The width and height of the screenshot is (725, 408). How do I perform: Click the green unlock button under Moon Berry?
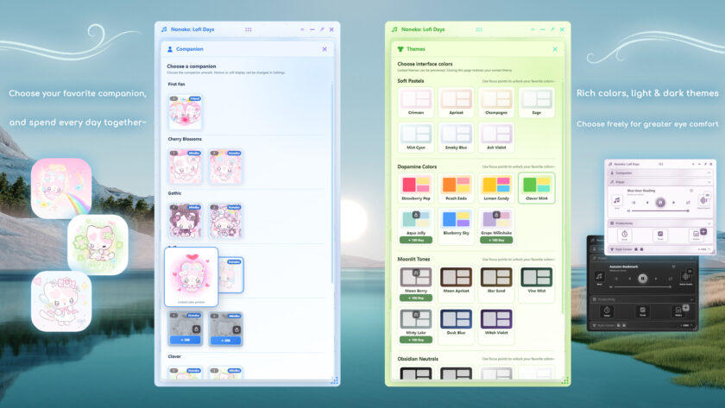click(x=416, y=298)
